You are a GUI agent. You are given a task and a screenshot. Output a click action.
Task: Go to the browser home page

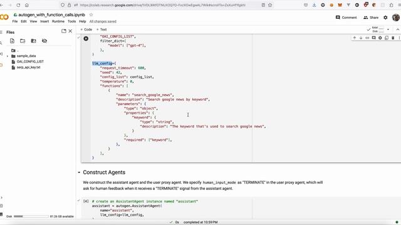[27, 5]
